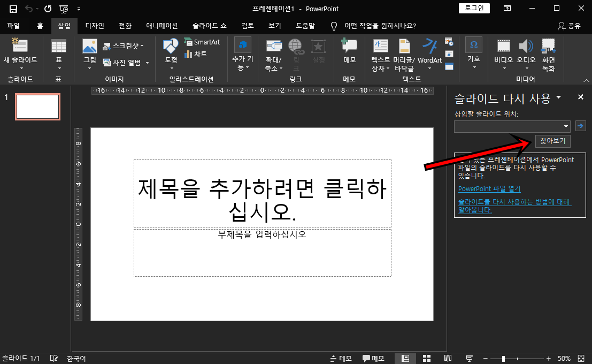
Task: Toggle the comments pane in status bar
Action: (373, 358)
